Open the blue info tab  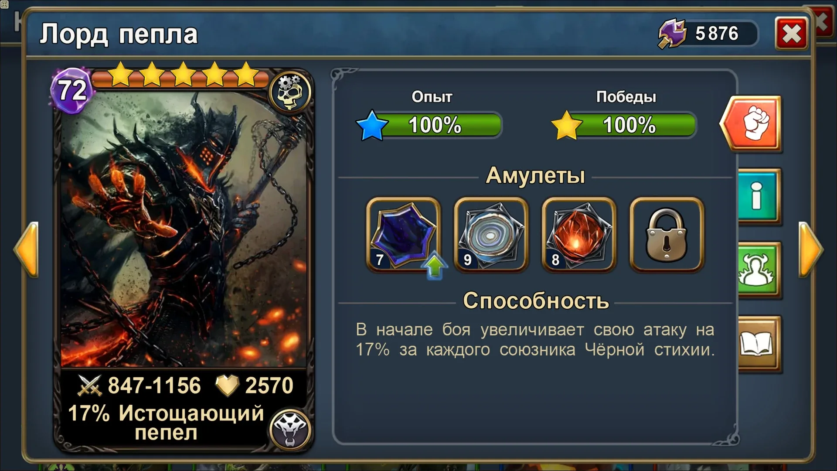pos(759,196)
